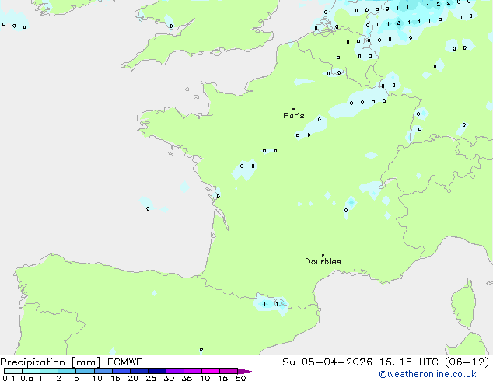Select the Paris city label
Screen dimensions: 493x381
pos(294,116)
